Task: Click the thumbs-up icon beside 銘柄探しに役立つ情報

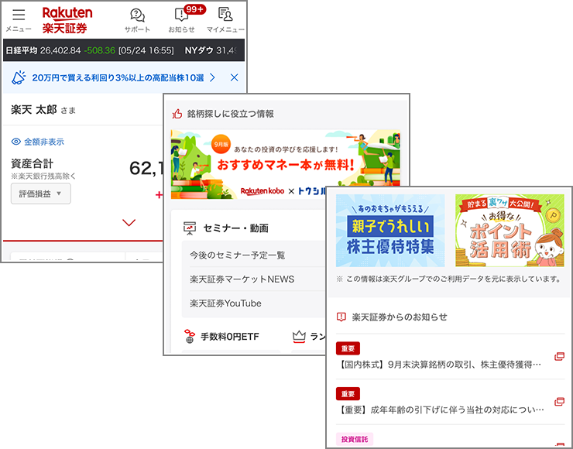Action: [177, 114]
